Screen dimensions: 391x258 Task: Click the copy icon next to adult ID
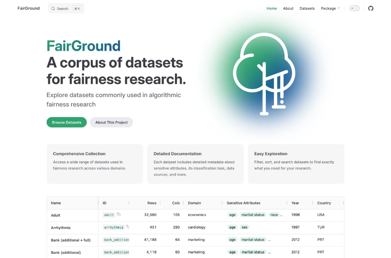(119, 214)
